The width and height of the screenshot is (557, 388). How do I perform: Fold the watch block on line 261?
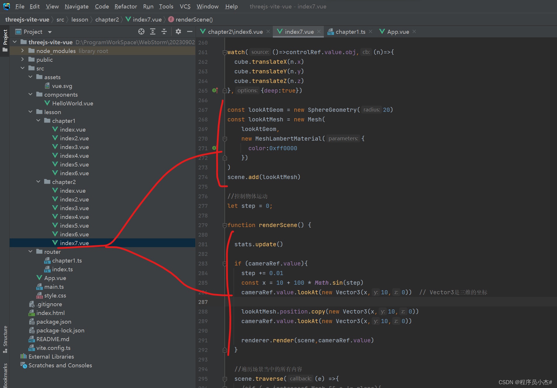click(225, 52)
